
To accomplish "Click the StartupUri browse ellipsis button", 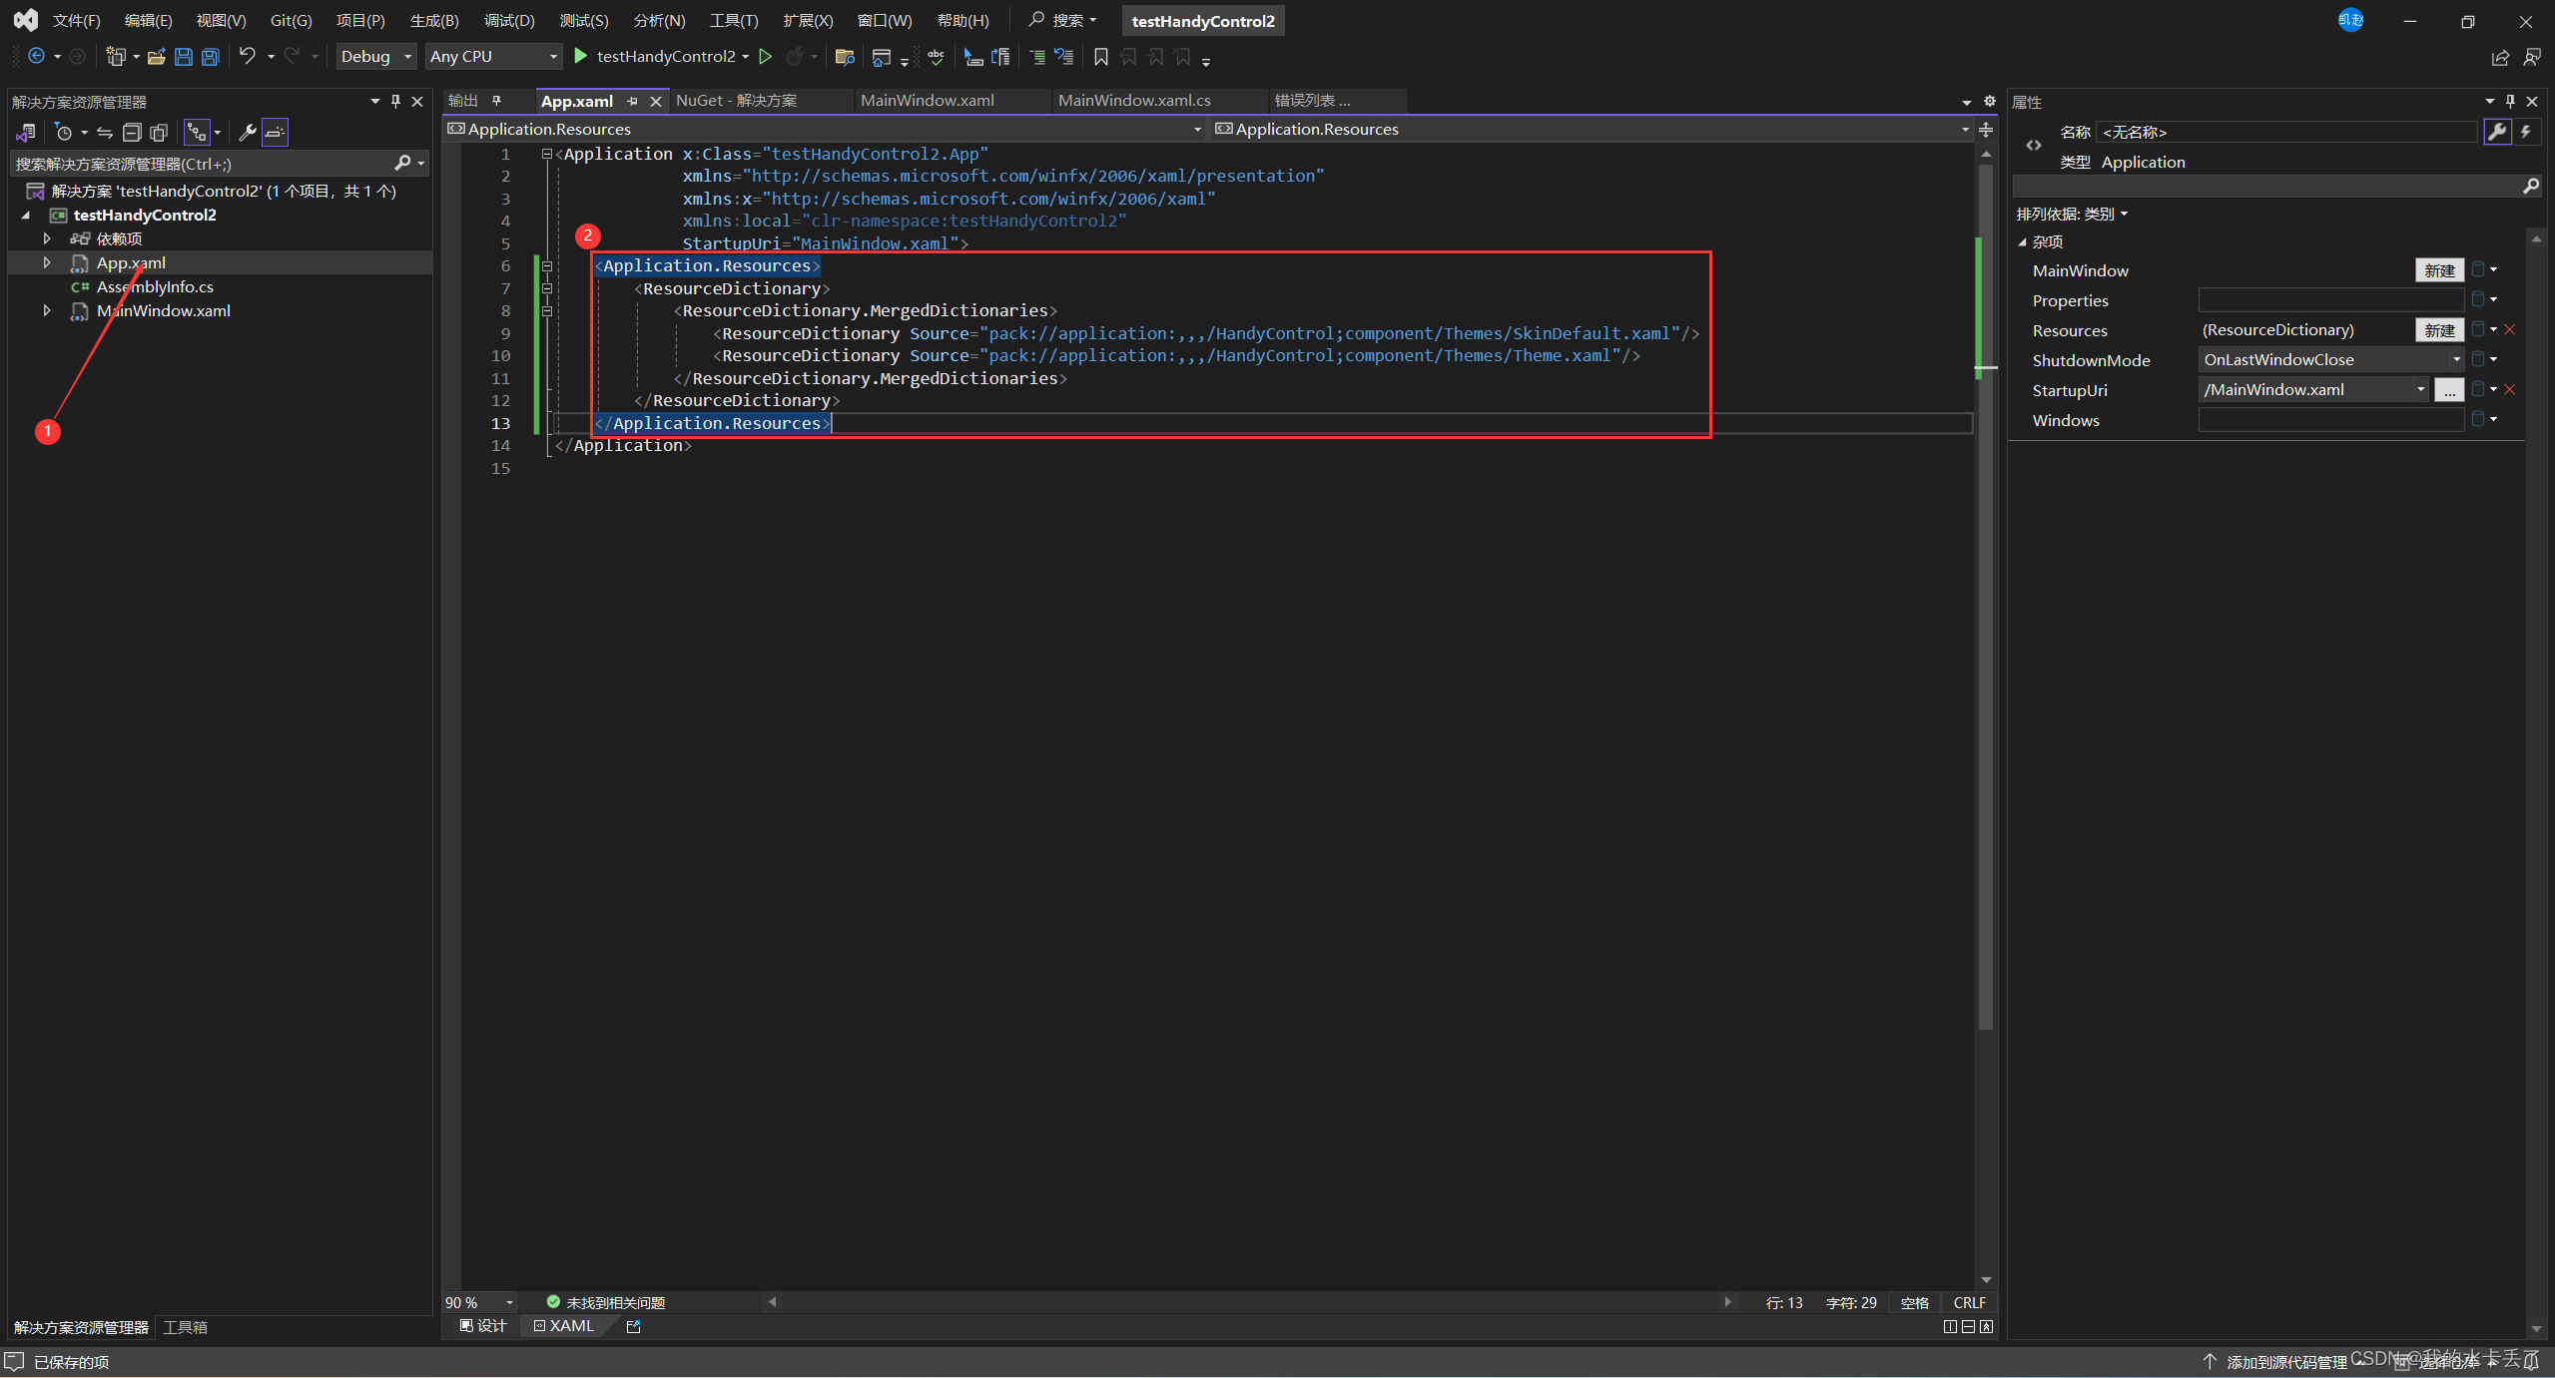I will click(2448, 390).
